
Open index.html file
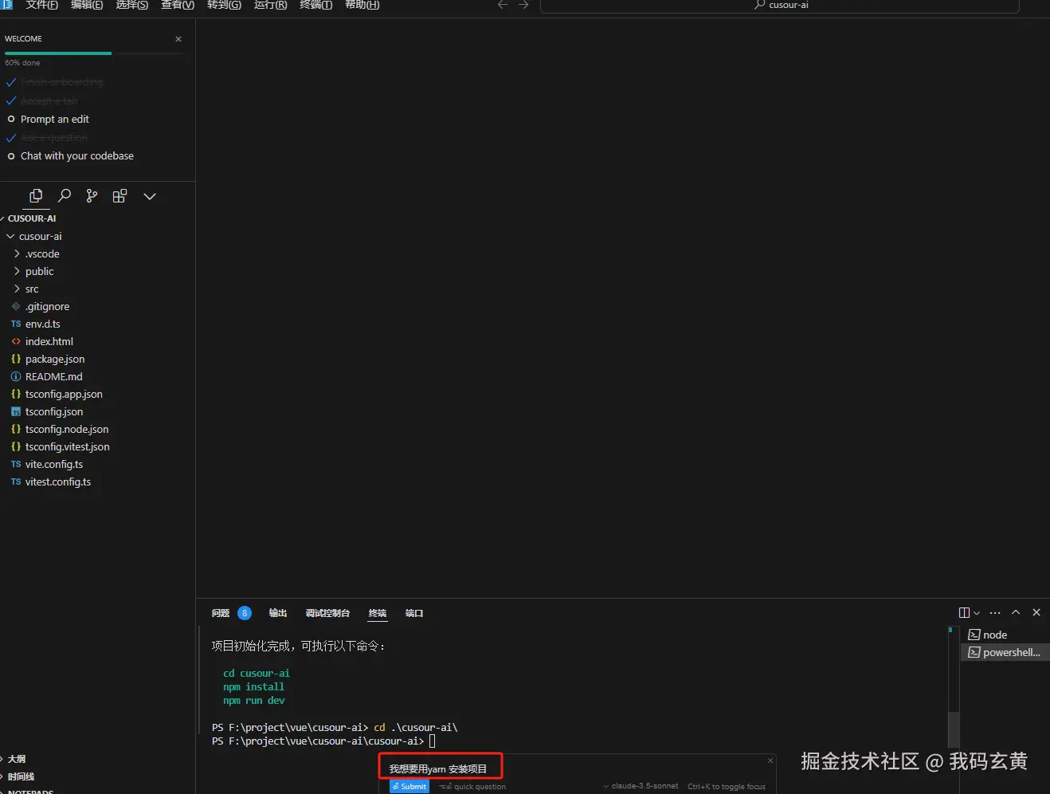coord(49,342)
